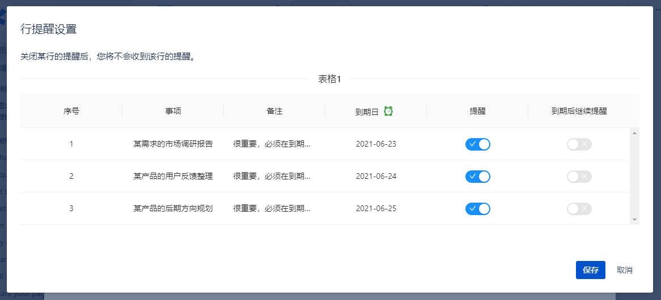Click 取消 to dismiss the dialog

pyautogui.click(x=624, y=270)
